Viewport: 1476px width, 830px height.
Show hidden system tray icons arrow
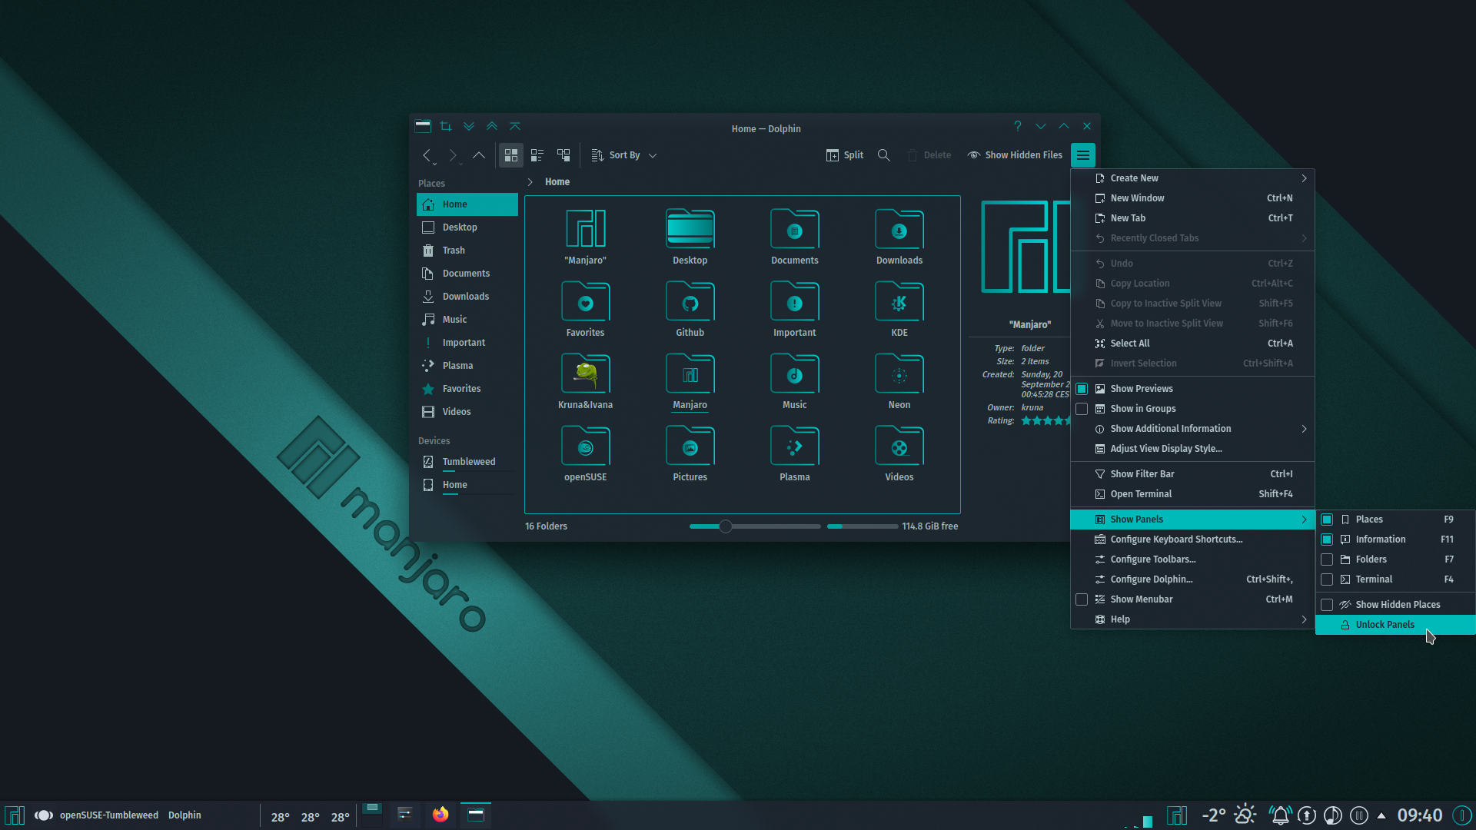coord(1381,815)
